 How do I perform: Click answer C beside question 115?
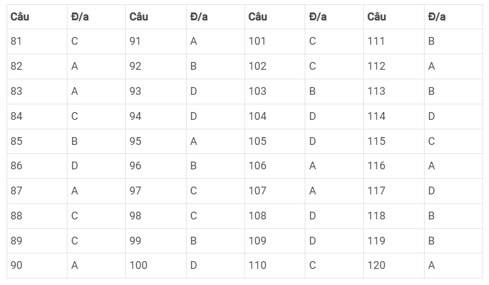pyautogui.click(x=453, y=141)
